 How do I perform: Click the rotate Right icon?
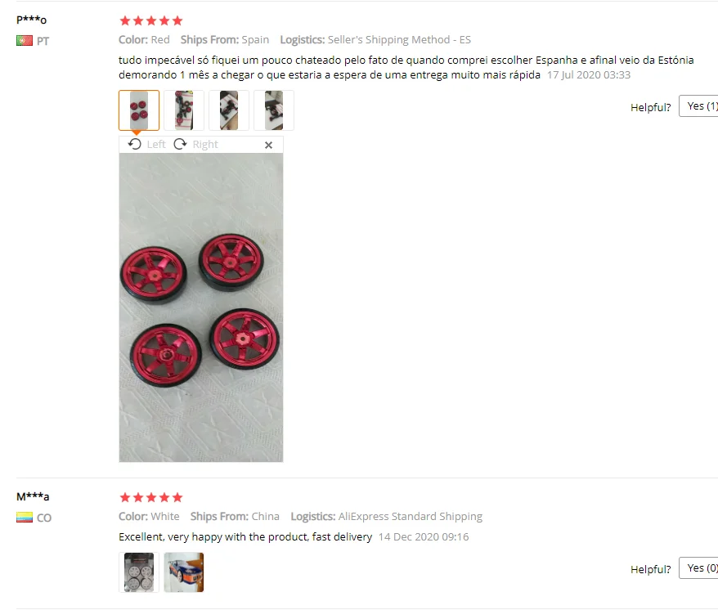click(180, 144)
